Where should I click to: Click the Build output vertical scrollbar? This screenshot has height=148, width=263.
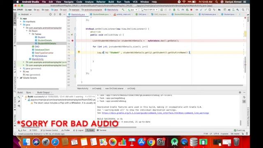(240, 123)
